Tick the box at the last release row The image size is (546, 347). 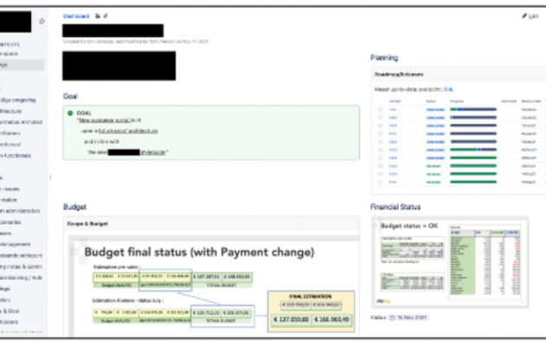(x=380, y=182)
